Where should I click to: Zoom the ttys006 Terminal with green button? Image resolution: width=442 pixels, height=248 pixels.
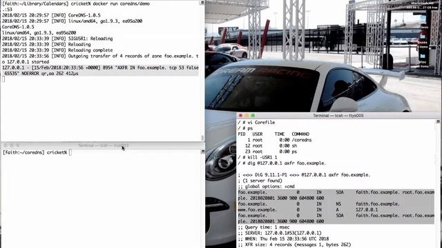pyautogui.click(x=253, y=116)
